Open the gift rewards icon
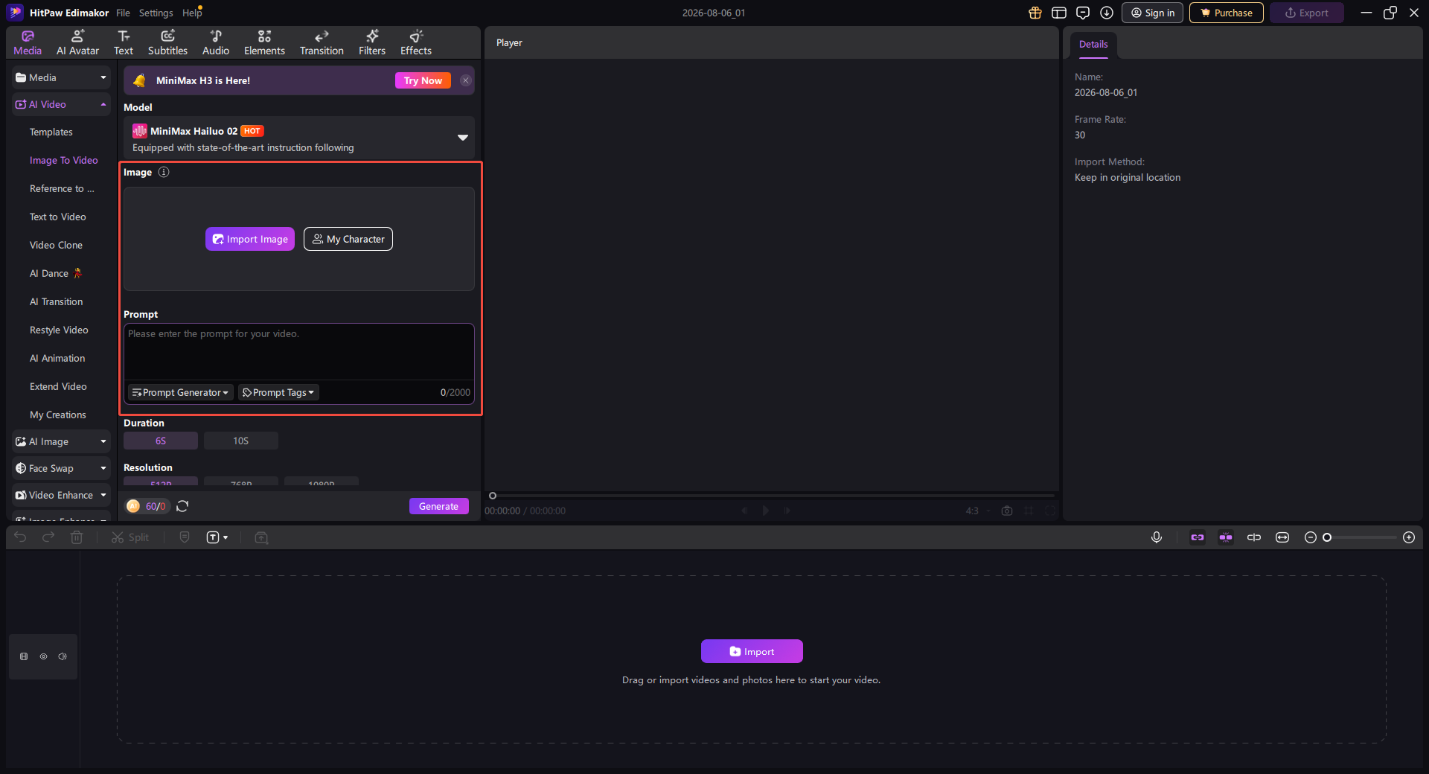 tap(1035, 13)
